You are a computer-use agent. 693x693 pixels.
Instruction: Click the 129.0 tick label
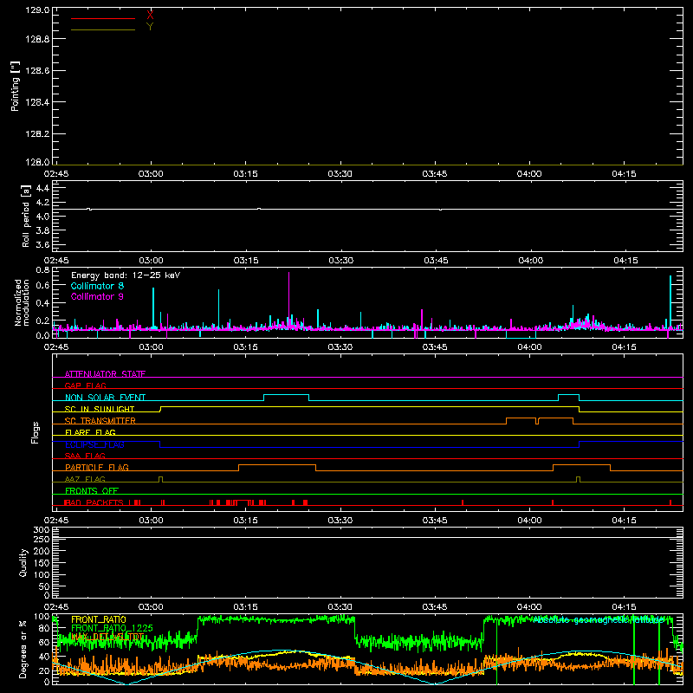point(37,10)
